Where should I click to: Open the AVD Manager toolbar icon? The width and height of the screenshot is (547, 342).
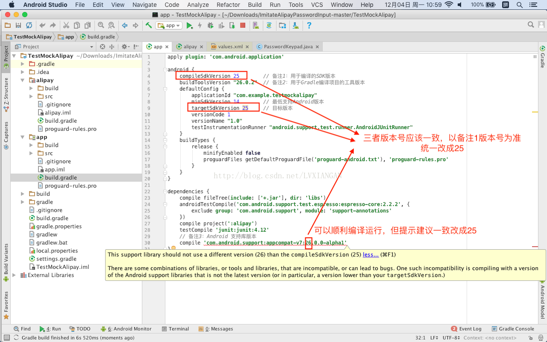tap(256, 26)
